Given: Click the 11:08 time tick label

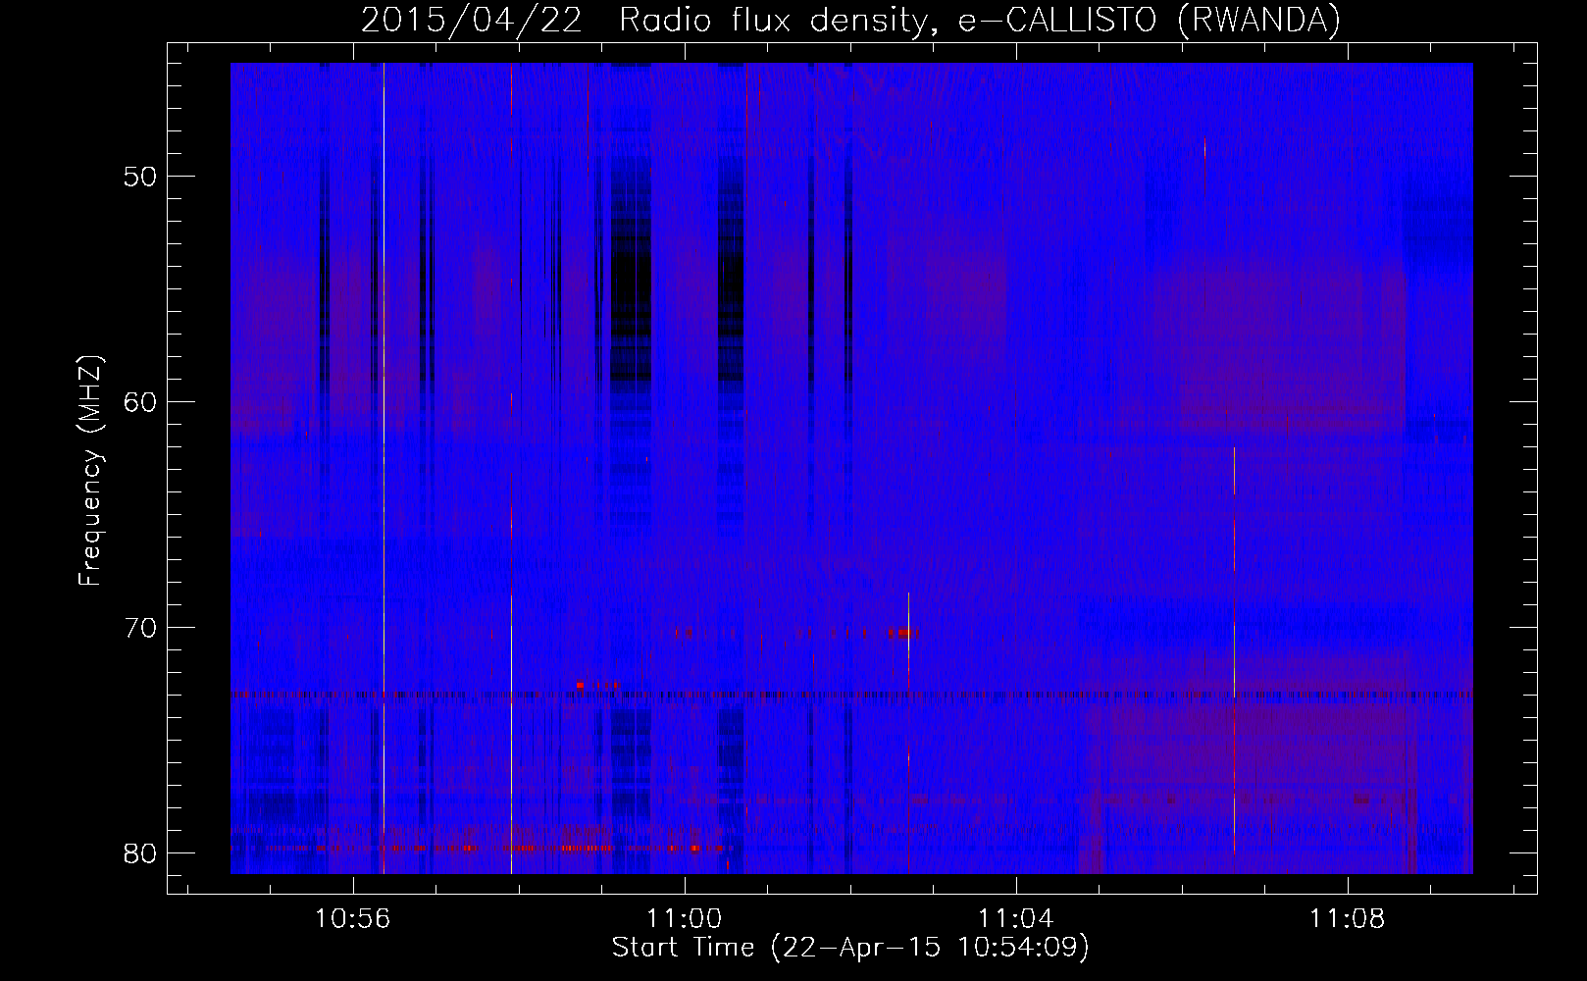Looking at the screenshot, I should [x=1348, y=919].
